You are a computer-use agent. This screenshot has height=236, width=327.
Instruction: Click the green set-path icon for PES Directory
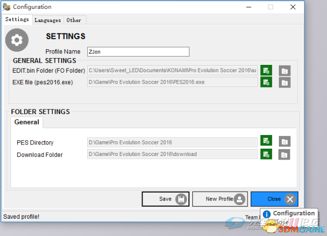(x=266, y=140)
